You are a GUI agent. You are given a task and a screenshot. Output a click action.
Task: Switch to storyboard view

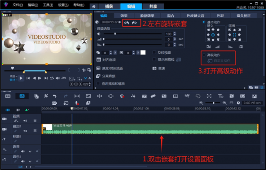(8, 96)
